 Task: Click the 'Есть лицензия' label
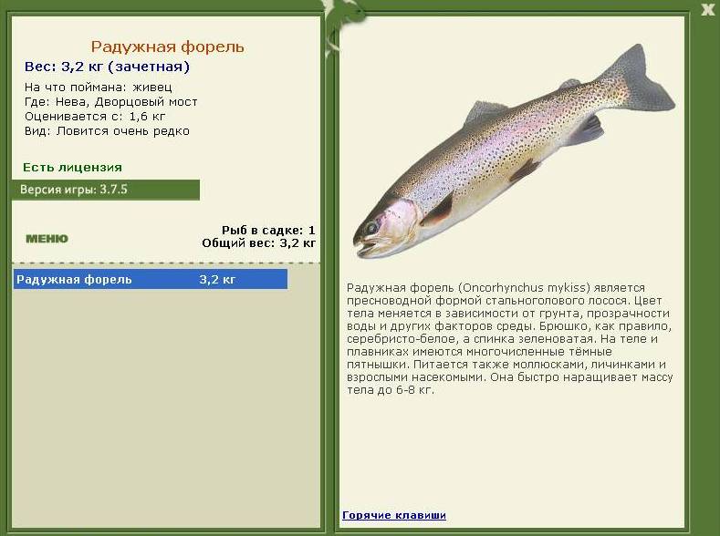coord(73,168)
